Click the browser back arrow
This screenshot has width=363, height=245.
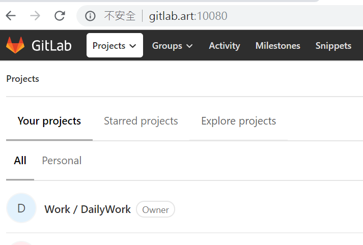[11, 16]
